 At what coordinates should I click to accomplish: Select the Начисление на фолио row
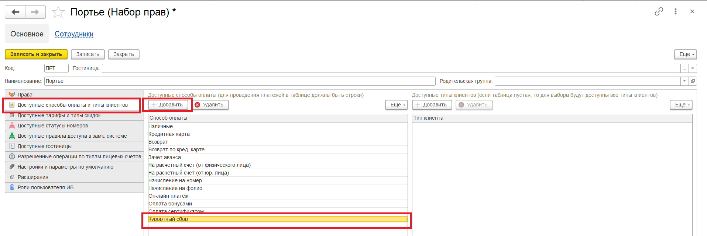tap(278, 188)
